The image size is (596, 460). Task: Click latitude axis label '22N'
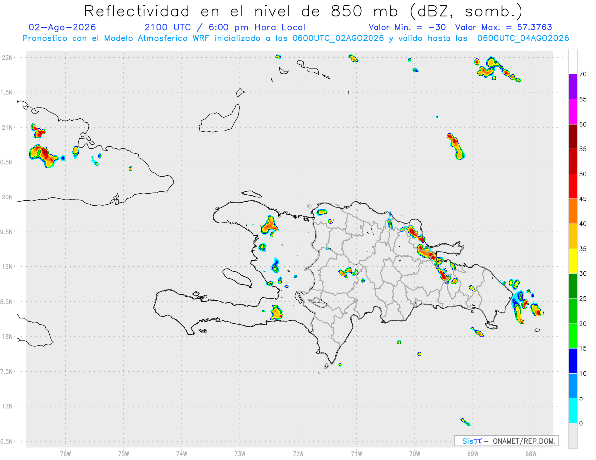[8, 58]
